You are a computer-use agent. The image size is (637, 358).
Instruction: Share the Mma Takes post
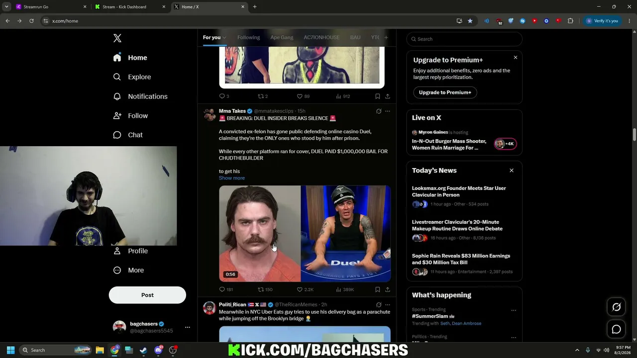pos(388,289)
